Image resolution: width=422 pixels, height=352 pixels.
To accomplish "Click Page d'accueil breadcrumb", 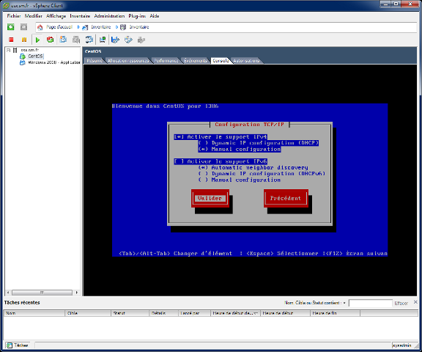I will [59, 27].
